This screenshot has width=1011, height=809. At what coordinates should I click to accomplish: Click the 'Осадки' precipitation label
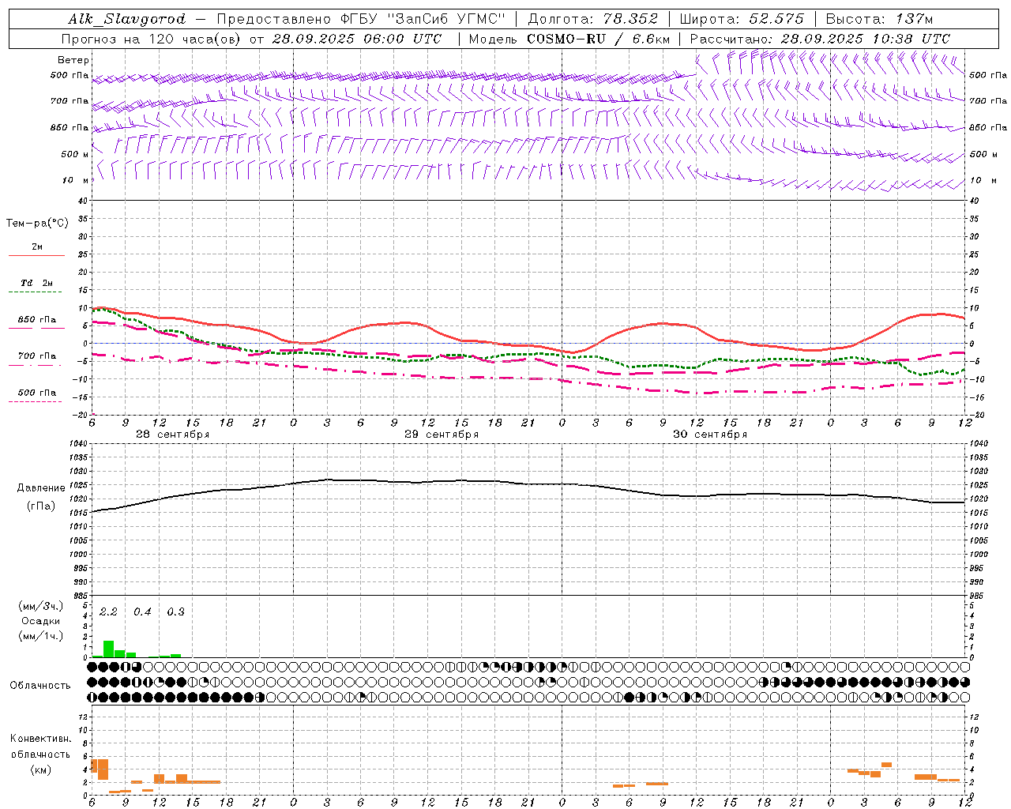click(x=40, y=621)
